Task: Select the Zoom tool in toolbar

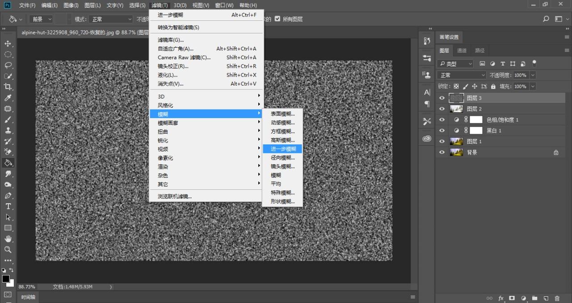Action: pyautogui.click(x=8, y=250)
